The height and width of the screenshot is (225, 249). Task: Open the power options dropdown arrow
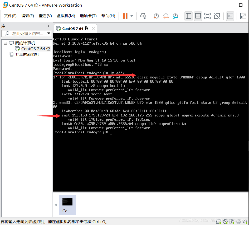pos(132,16)
